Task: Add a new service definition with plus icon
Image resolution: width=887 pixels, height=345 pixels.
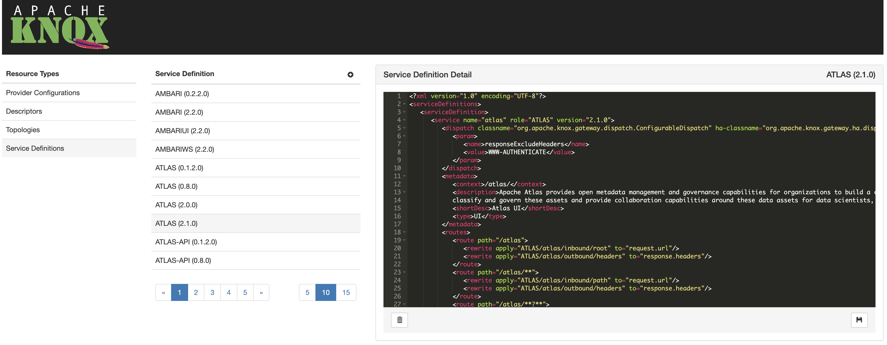Action: pyautogui.click(x=350, y=74)
